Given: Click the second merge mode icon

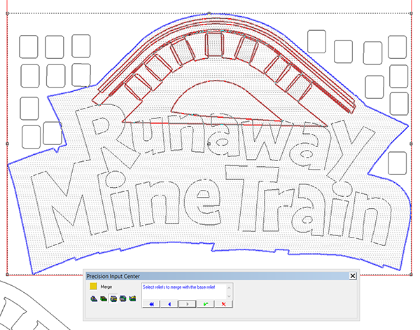Looking at the screenshot, I should (x=104, y=298).
